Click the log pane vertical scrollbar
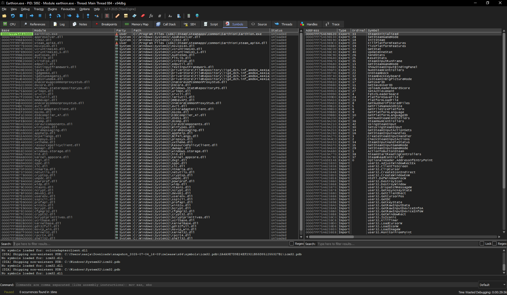The image size is (507, 295). click(504, 261)
